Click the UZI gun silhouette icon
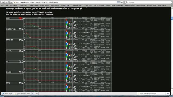The image size is (173, 97). coord(20,61)
